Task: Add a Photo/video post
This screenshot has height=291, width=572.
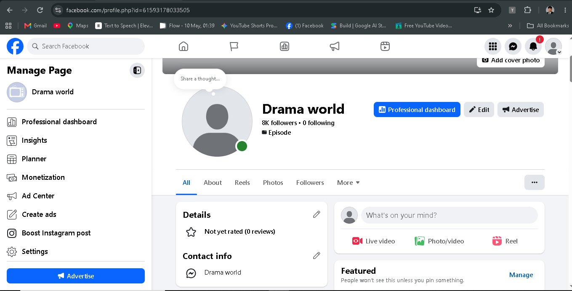Action: tap(439, 241)
